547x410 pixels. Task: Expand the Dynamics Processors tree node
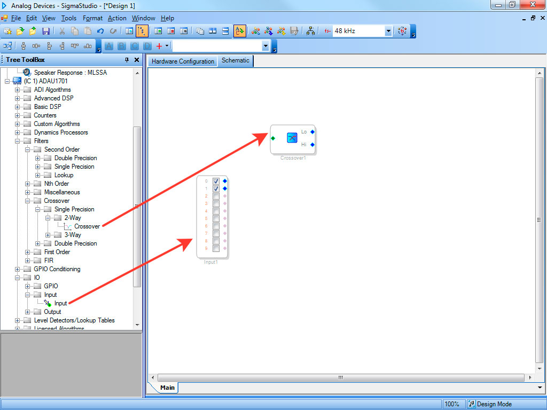(18, 132)
